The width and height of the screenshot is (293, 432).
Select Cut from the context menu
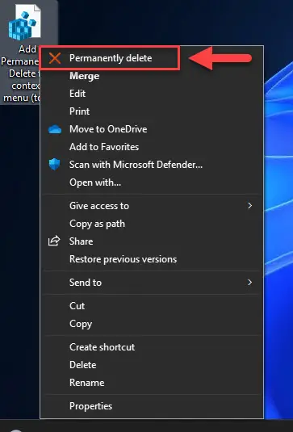152,306
